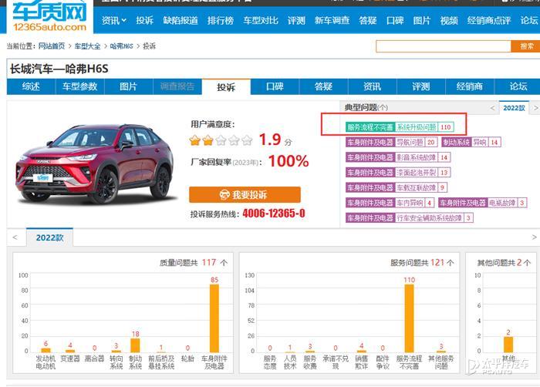Screen dimensions: 540x387
Task: Go to 哈弗H6S breadcrumb link
Action: (121, 46)
